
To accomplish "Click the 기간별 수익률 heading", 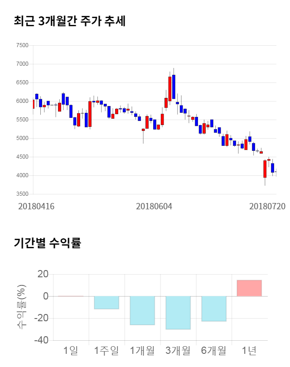I will [x=47, y=243].
